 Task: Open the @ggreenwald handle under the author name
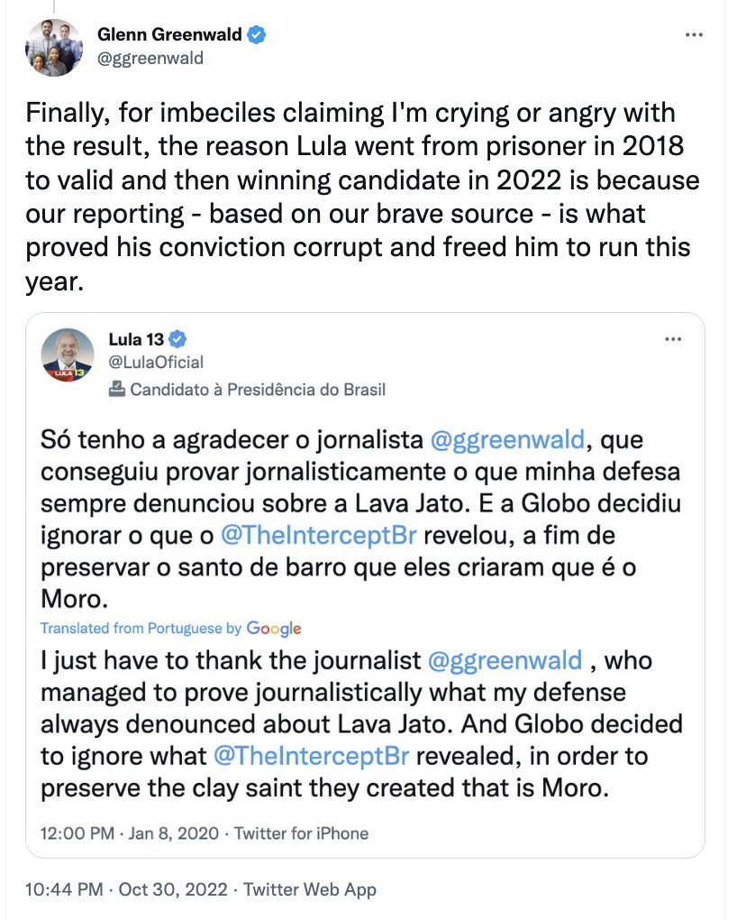pos(150,58)
